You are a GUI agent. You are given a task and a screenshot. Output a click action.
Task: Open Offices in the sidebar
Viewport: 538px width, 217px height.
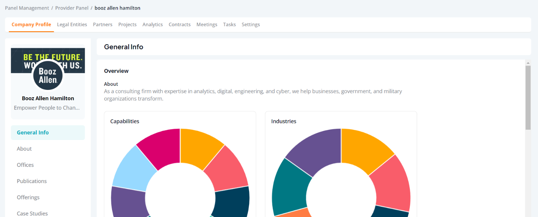[x=25, y=165]
